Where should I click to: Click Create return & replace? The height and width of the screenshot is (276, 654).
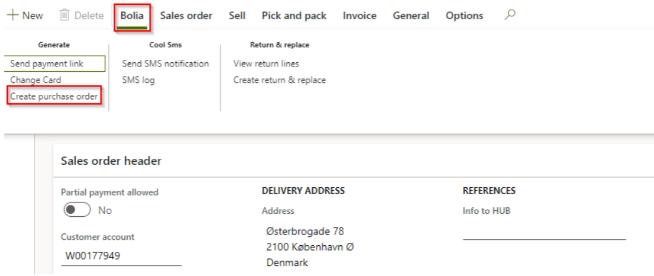[x=280, y=80]
